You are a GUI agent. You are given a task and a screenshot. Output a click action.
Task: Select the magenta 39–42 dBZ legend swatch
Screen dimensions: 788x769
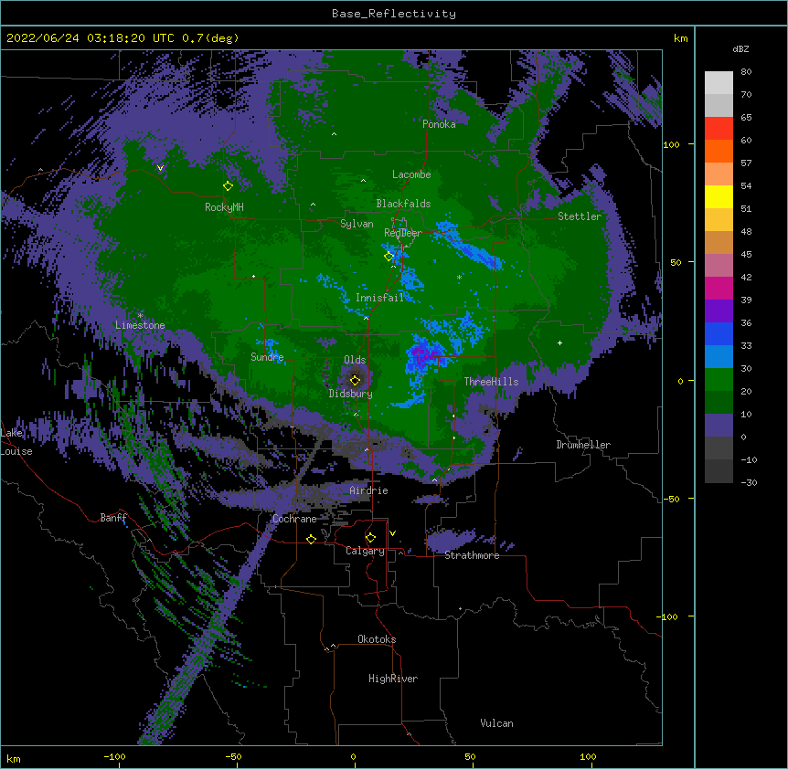pos(719,288)
